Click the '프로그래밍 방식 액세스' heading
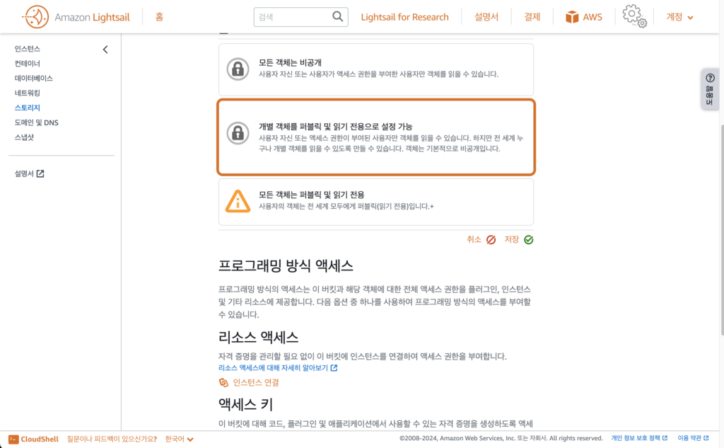The image size is (724, 448). 286,266
